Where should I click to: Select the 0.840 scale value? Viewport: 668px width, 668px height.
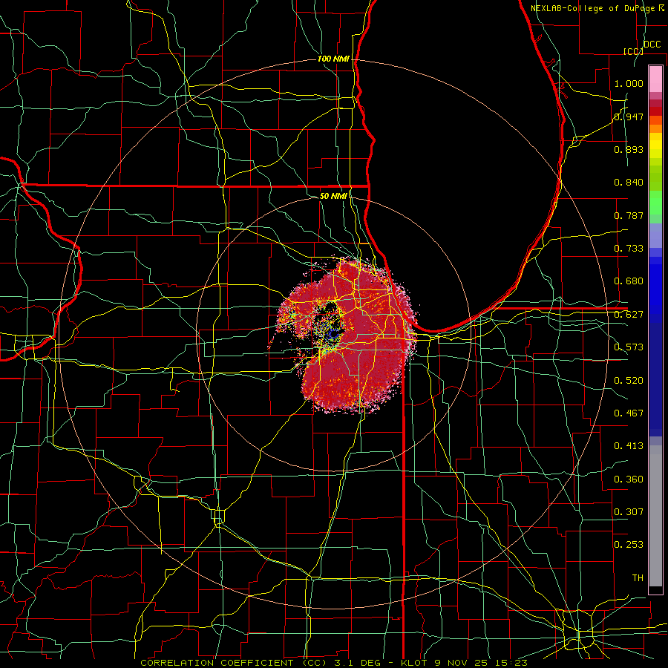coord(629,183)
